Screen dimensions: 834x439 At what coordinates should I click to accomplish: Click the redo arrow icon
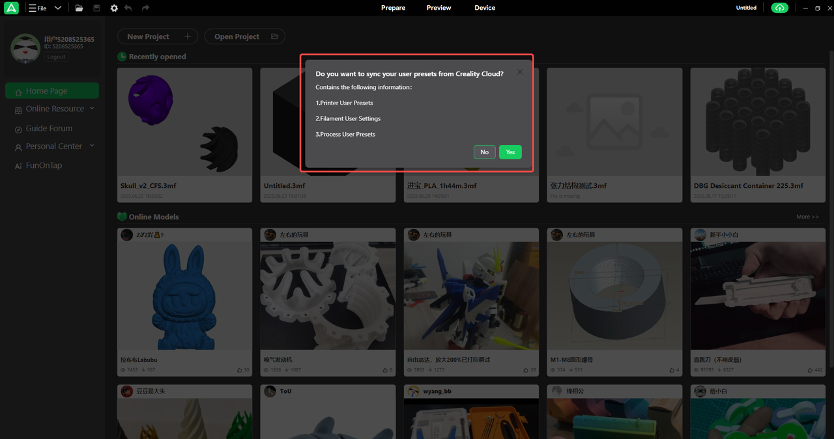[x=145, y=8]
